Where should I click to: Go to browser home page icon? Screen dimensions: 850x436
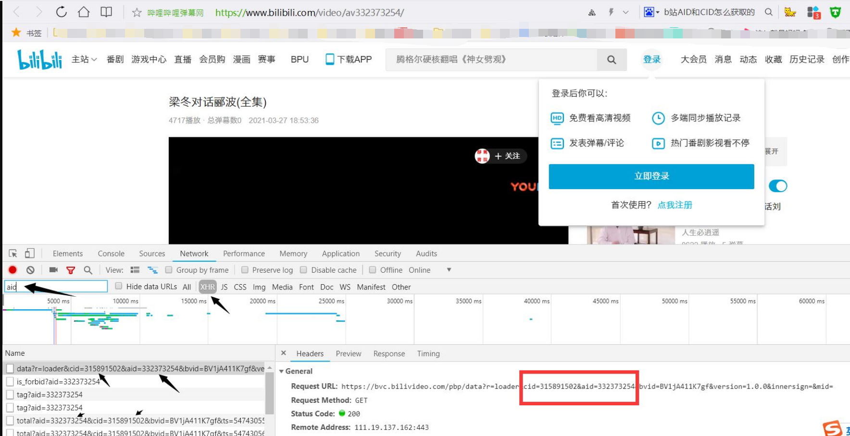tap(84, 12)
